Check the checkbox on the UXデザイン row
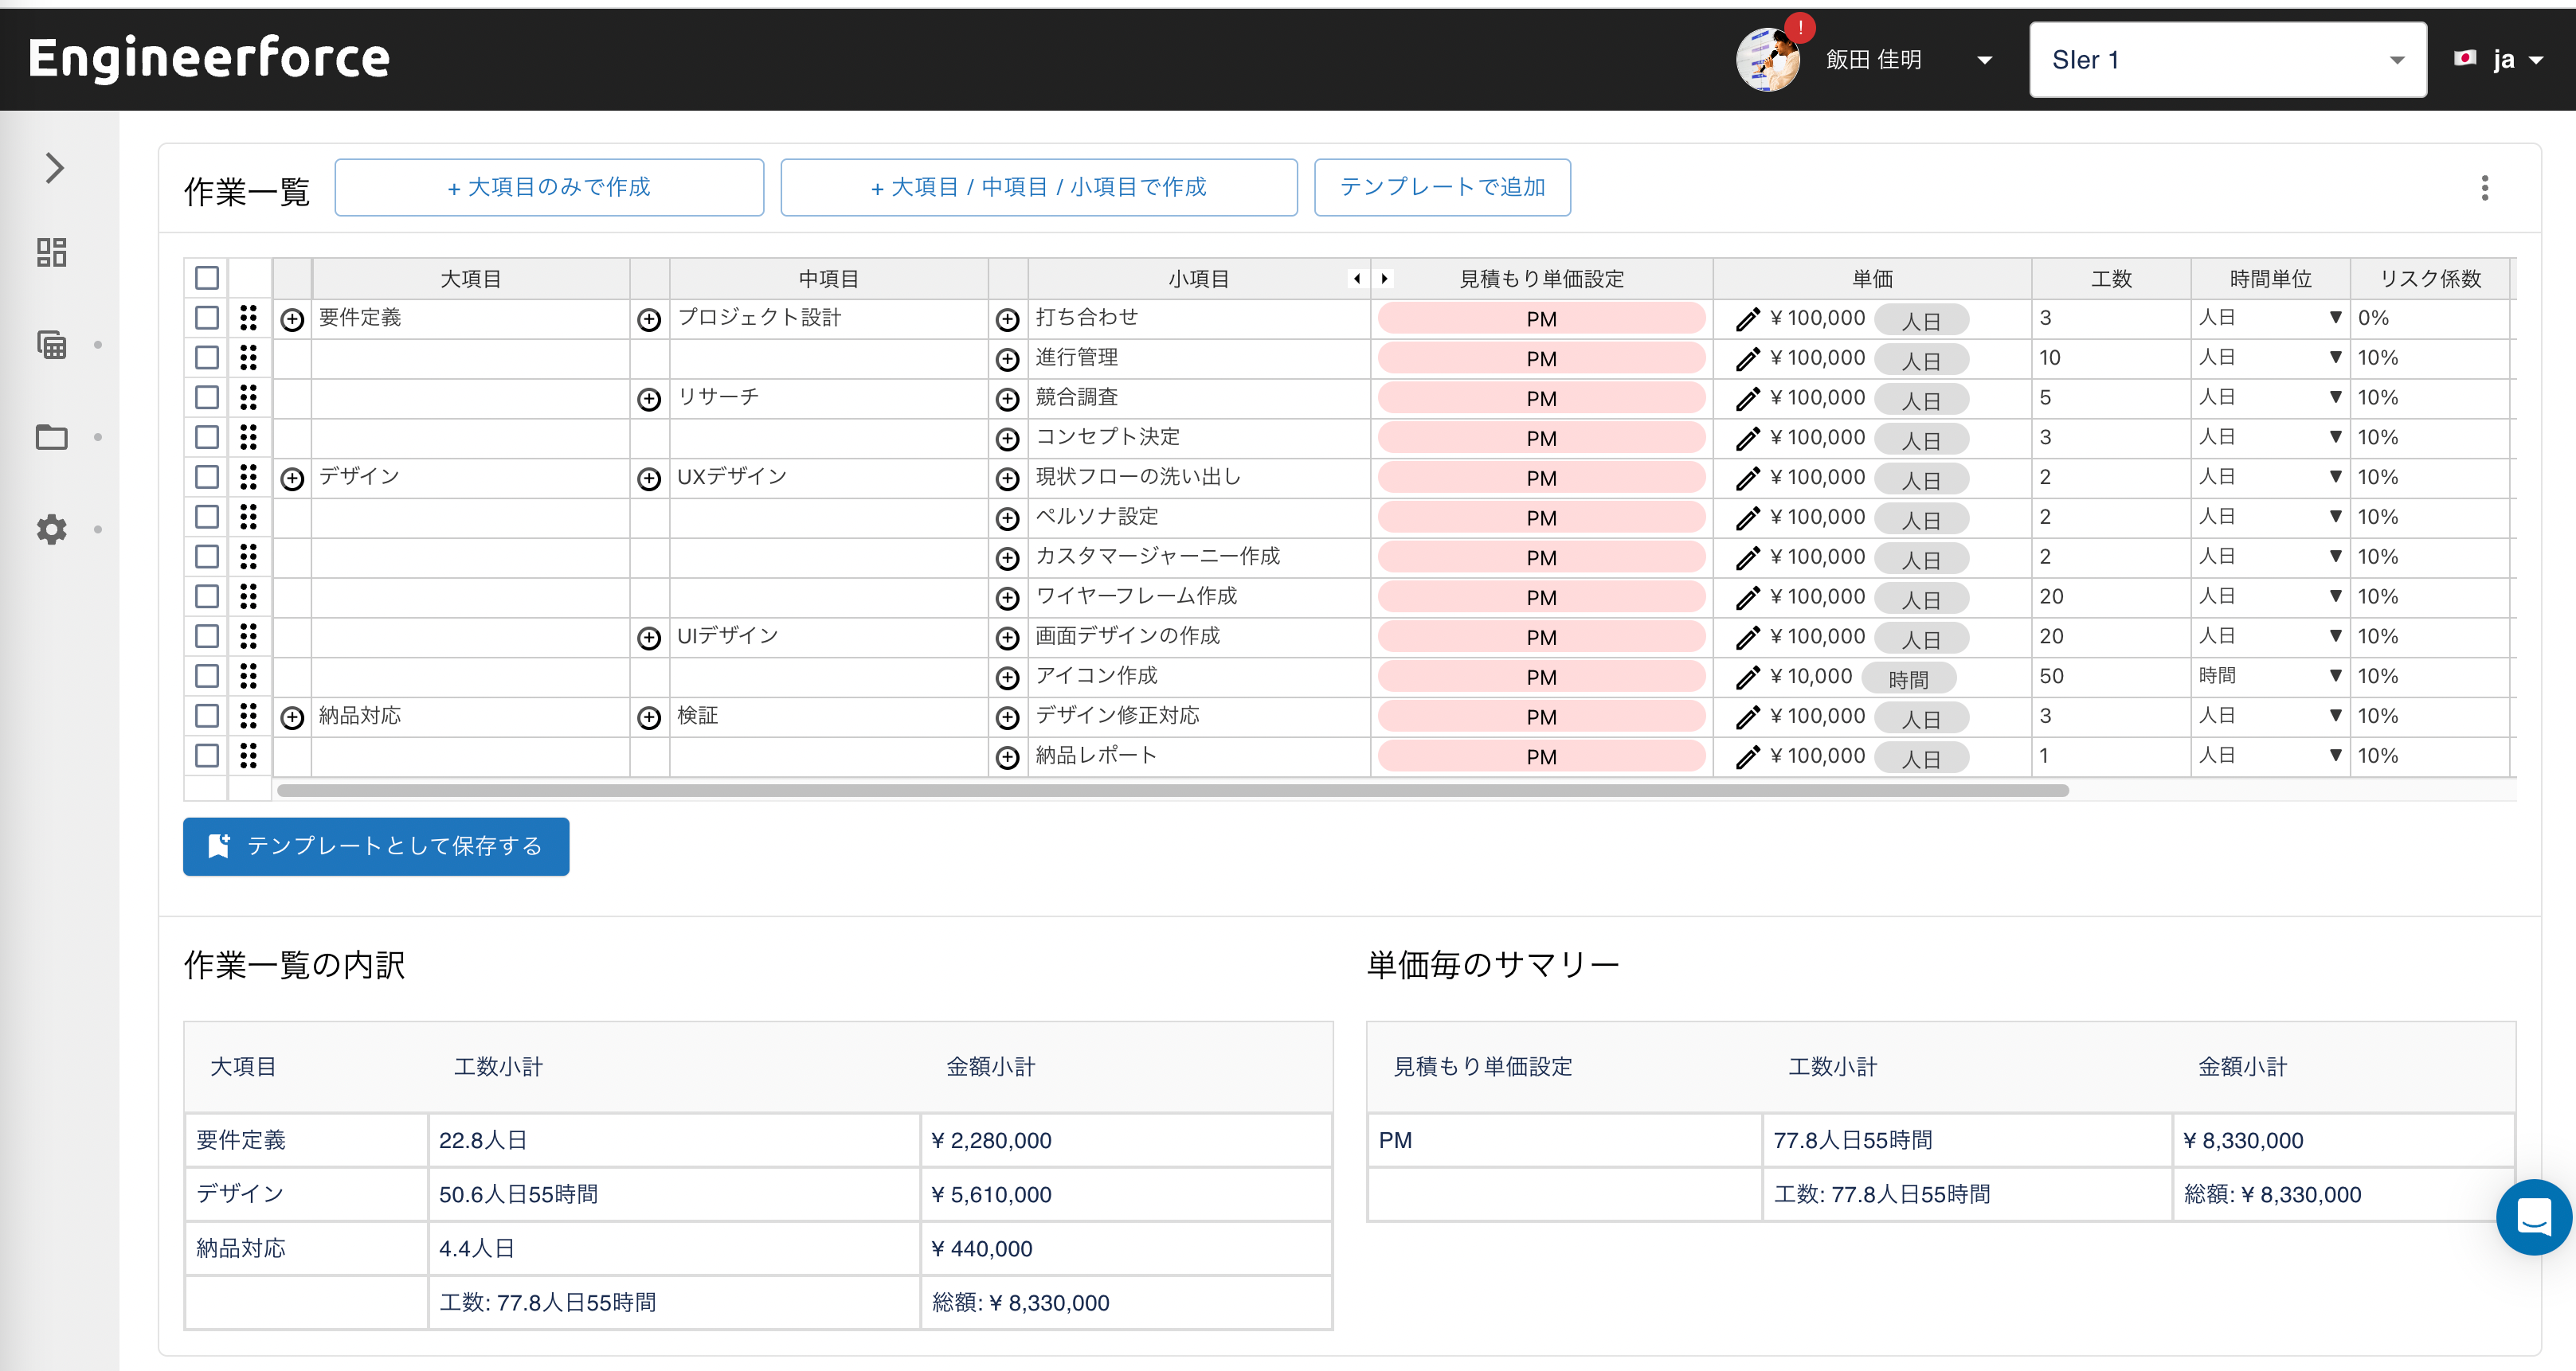Viewport: 2576px width, 1371px height. click(x=206, y=477)
